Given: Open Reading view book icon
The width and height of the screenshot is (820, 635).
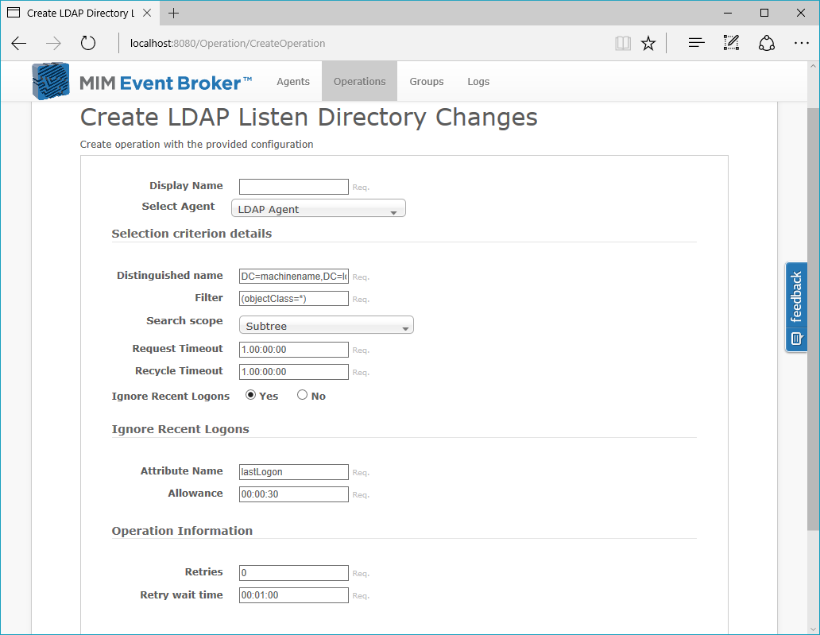Looking at the screenshot, I should tap(622, 44).
